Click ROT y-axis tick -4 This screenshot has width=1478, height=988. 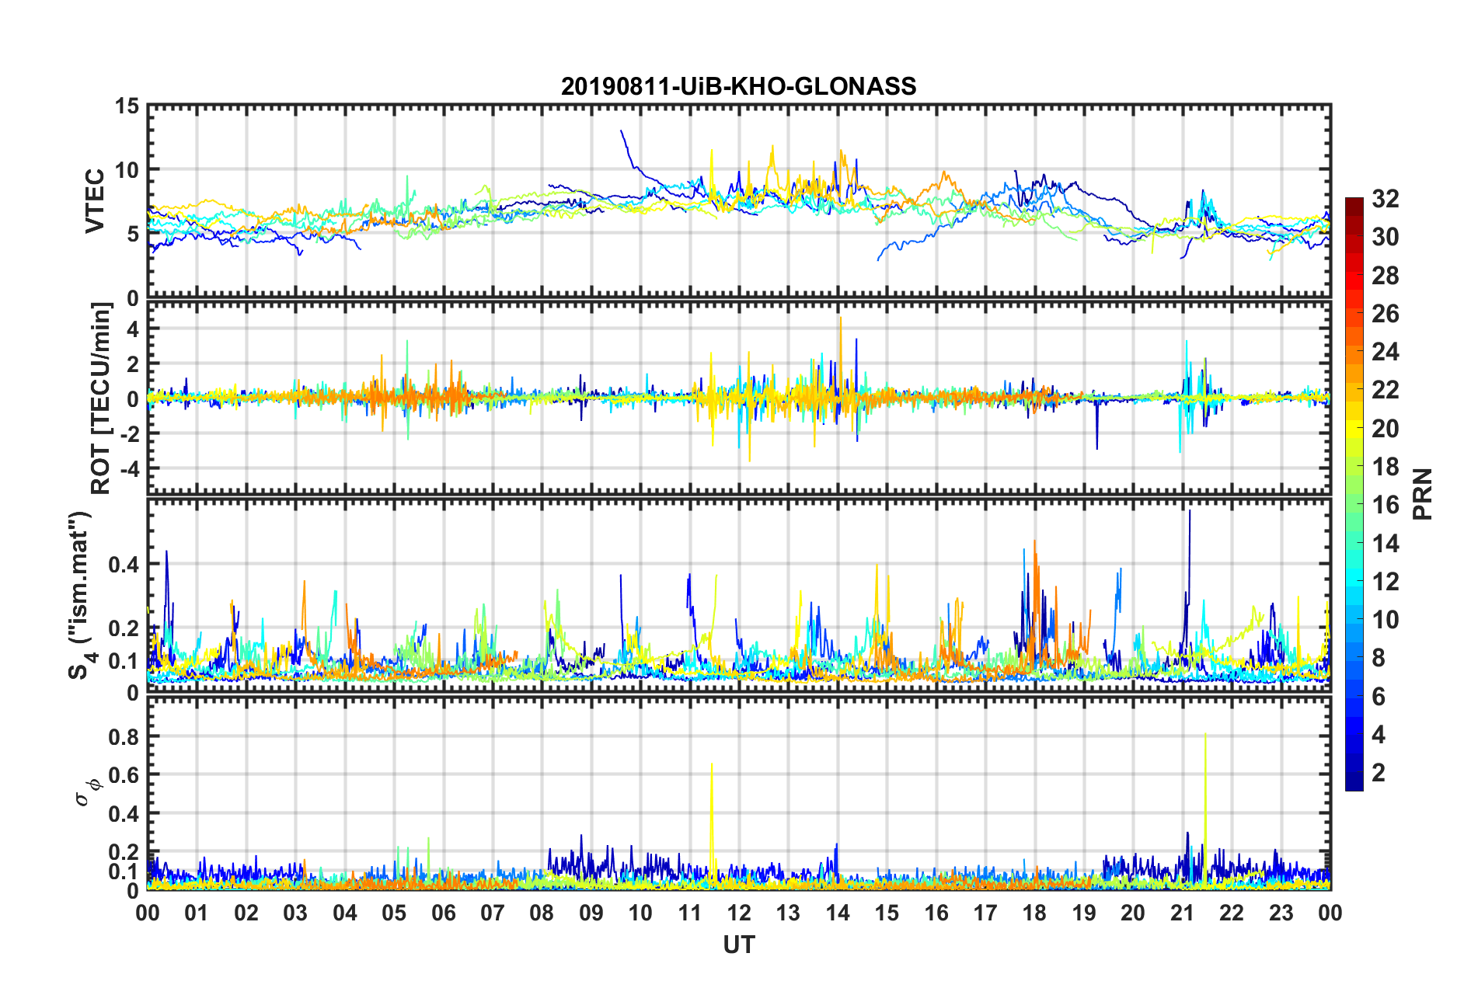coord(131,468)
